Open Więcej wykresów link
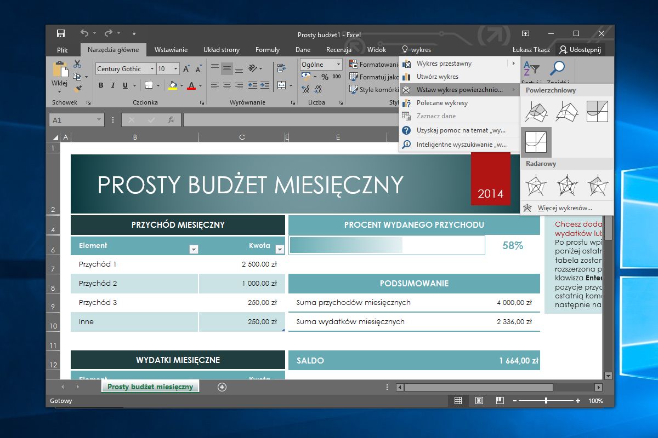Image resolution: width=658 pixels, height=438 pixels. pos(565,208)
